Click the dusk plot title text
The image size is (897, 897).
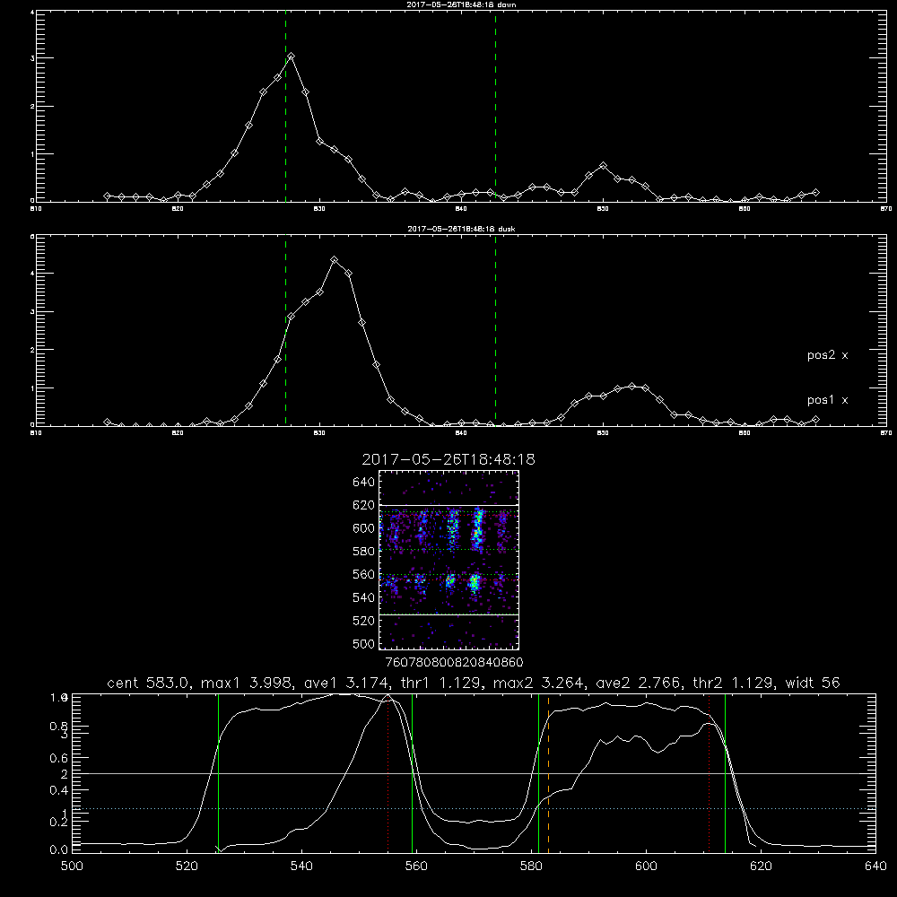click(x=461, y=229)
